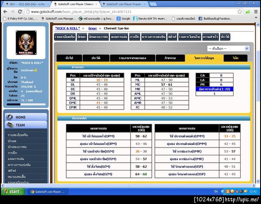Open รายละเอียดทีม in the left sidebar
The width and height of the screenshot is (261, 204).
[x=18, y=135]
